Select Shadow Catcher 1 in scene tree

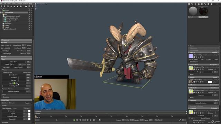click(10, 29)
